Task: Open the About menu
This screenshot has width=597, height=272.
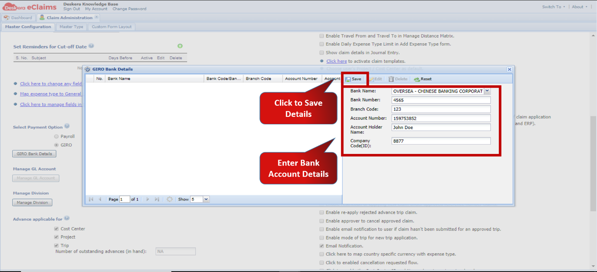Action: [579, 7]
